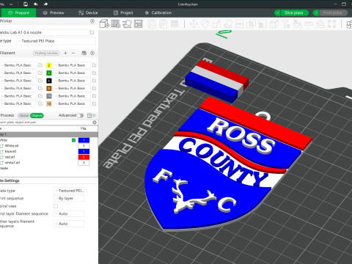The height and width of the screenshot is (264, 352).
Task: Edit preset for filament 2 yellow
Action: point(94,65)
